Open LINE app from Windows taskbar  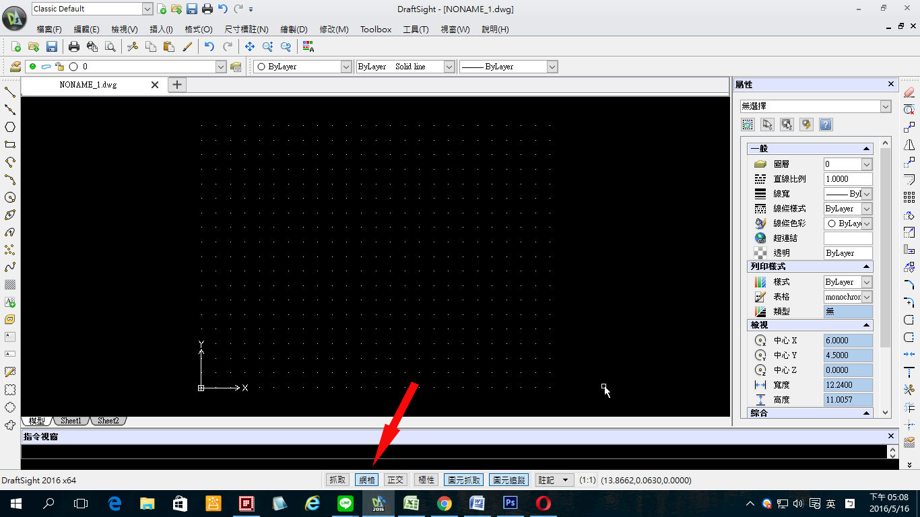click(x=346, y=503)
